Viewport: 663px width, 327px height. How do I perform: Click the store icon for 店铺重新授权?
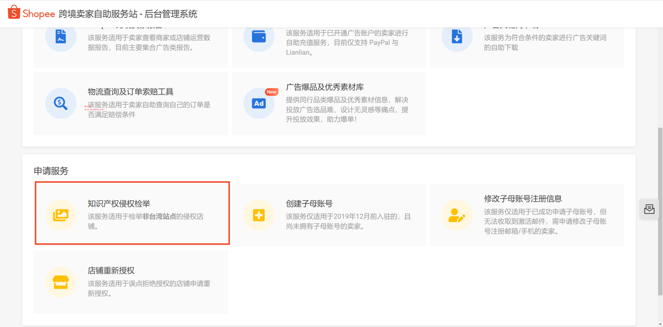point(61,282)
